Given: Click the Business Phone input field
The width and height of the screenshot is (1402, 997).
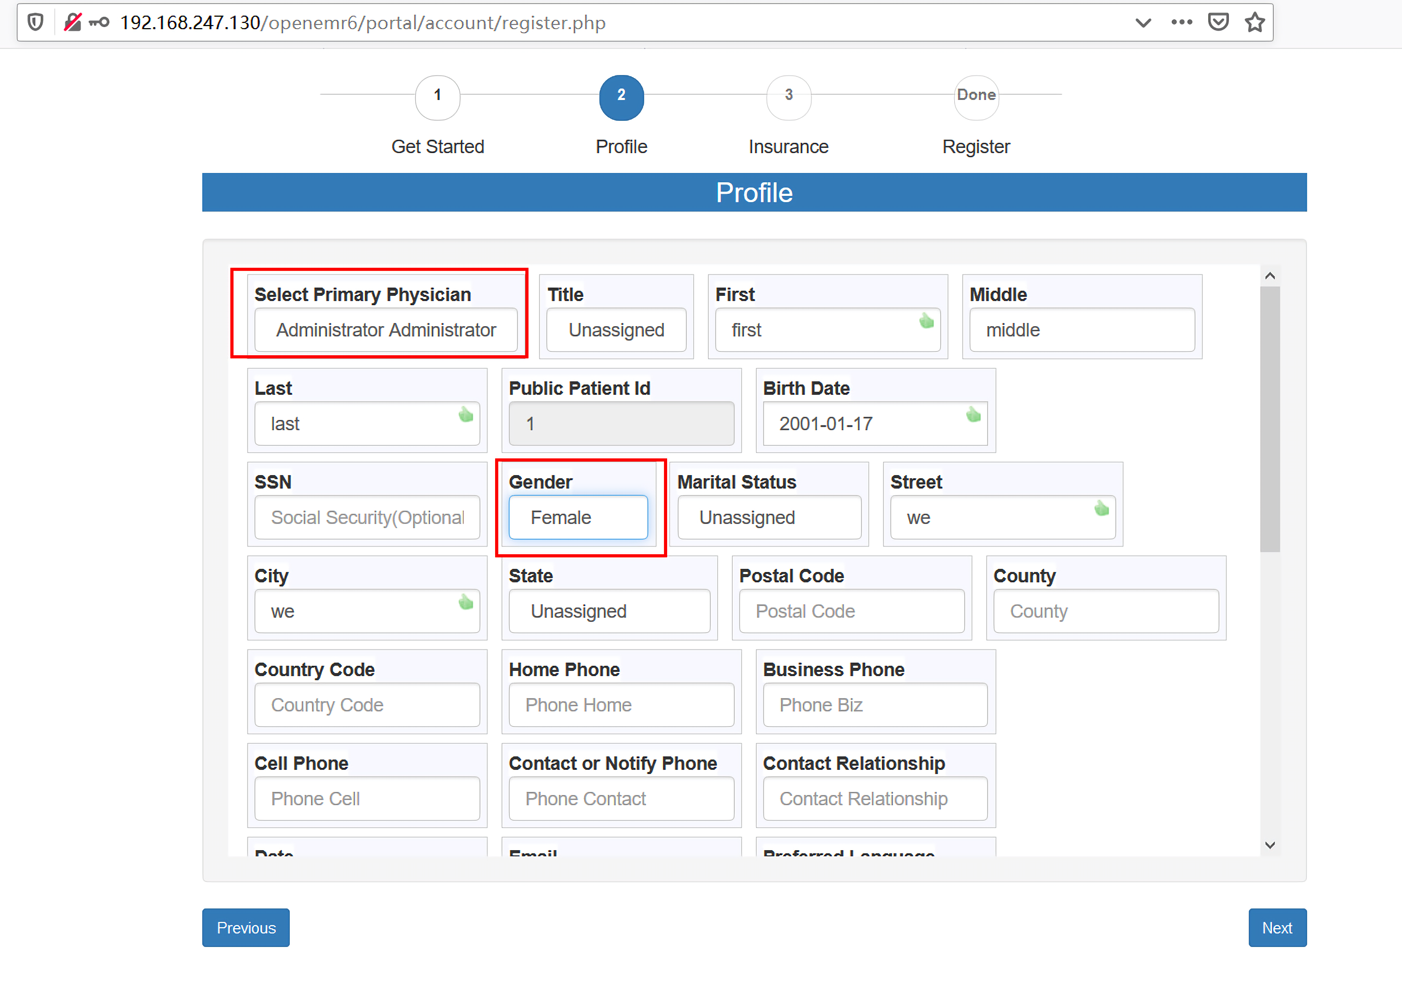Looking at the screenshot, I should click(x=875, y=705).
